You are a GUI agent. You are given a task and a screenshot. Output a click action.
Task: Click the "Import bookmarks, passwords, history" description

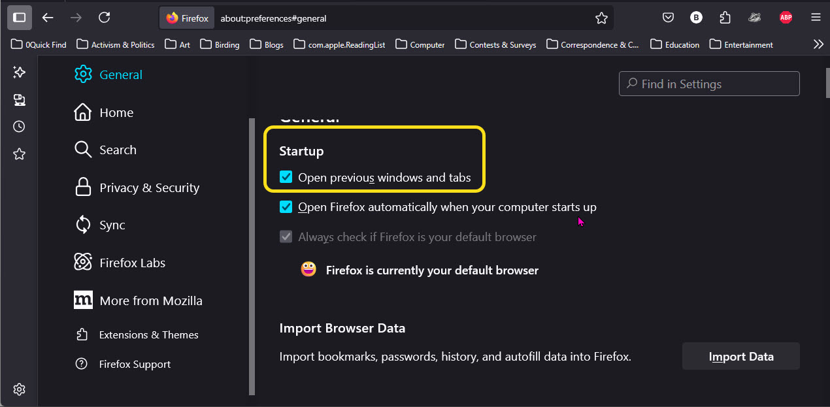pos(455,357)
